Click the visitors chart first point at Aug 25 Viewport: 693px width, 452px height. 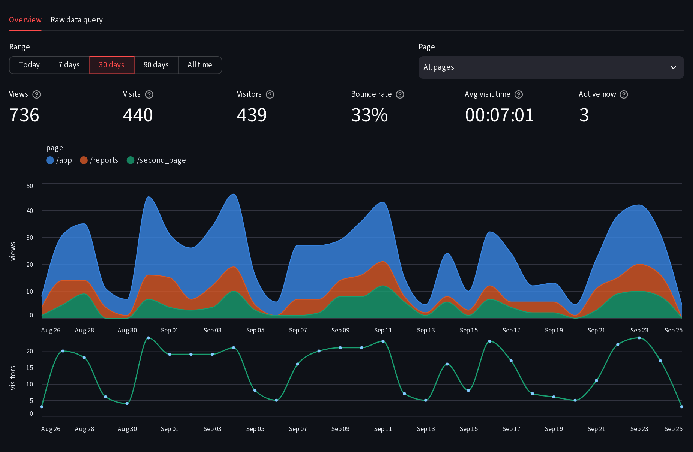[42, 407]
